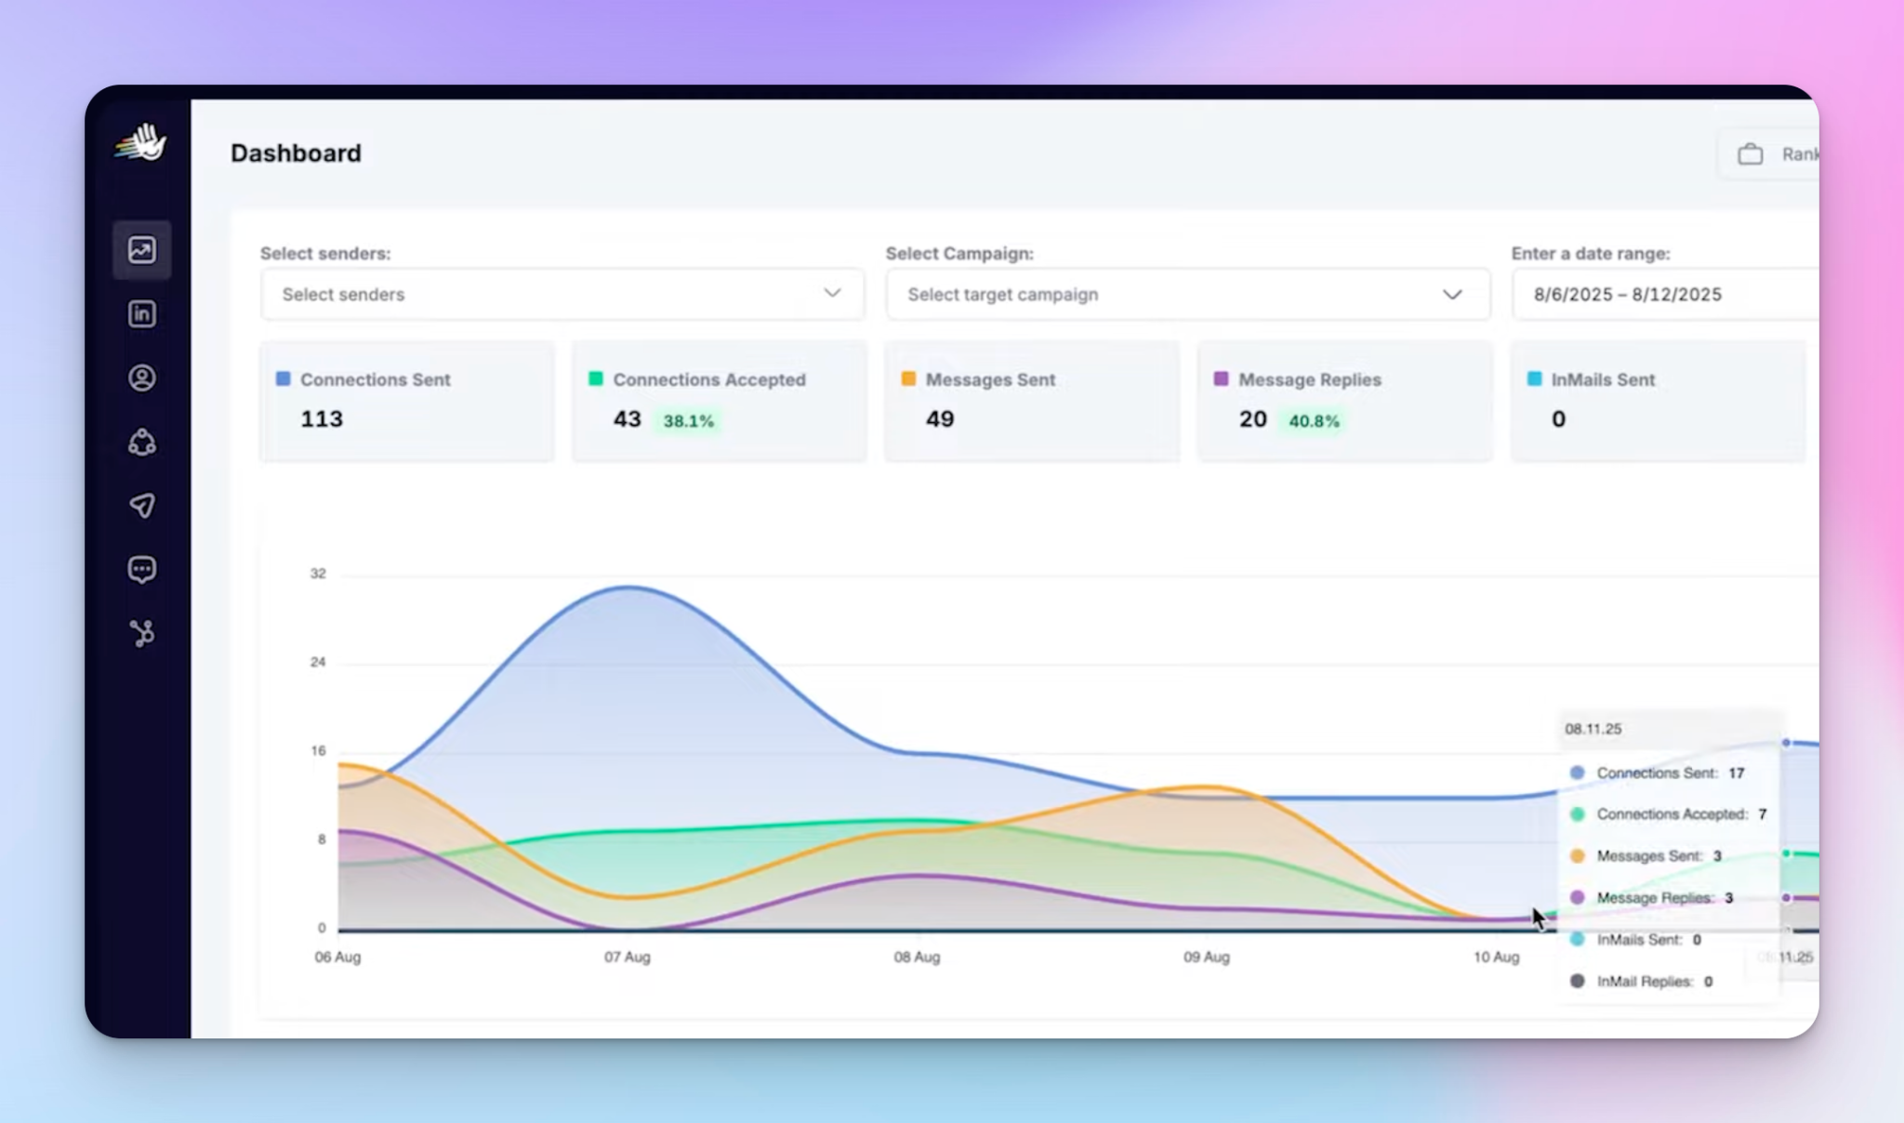Image resolution: width=1904 pixels, height=1123 pixels.
Task: Open the integrations branch sidebar icon
Action: pyautogui.click(x=142, y=634)
